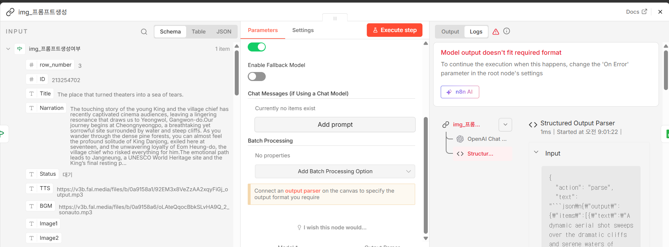Open the Add Batch Processing Option dropdown
Image resolution: width=669 pixels, height=247 pixels.
click(x=335, y=171)
